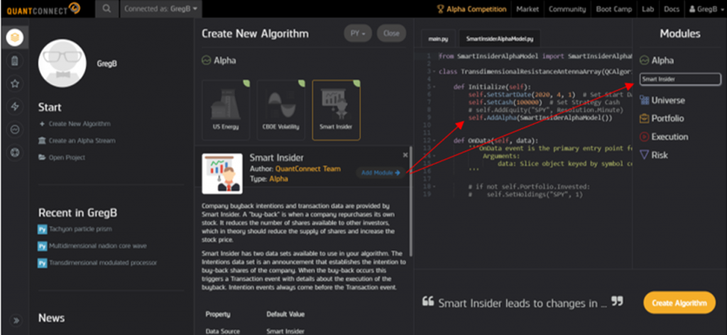The image size is (727, 335).
Task: Click the AddAlpha code line 9
Action: point(540,118)
